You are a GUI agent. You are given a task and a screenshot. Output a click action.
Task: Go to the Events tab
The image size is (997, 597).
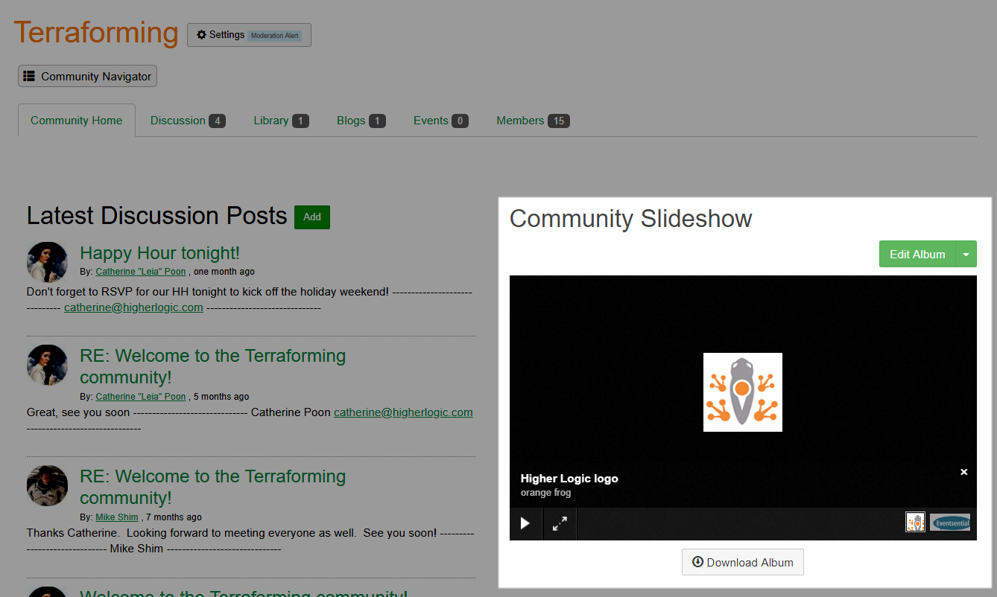440,121
